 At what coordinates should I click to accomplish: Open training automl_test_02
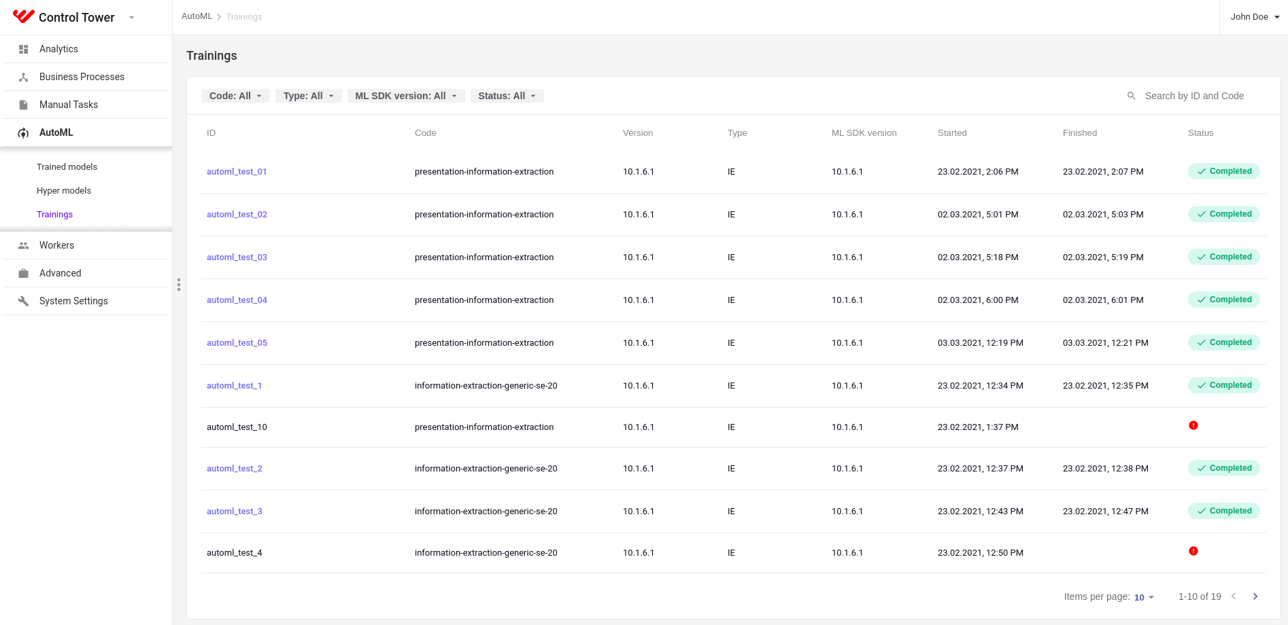[237, 215]
